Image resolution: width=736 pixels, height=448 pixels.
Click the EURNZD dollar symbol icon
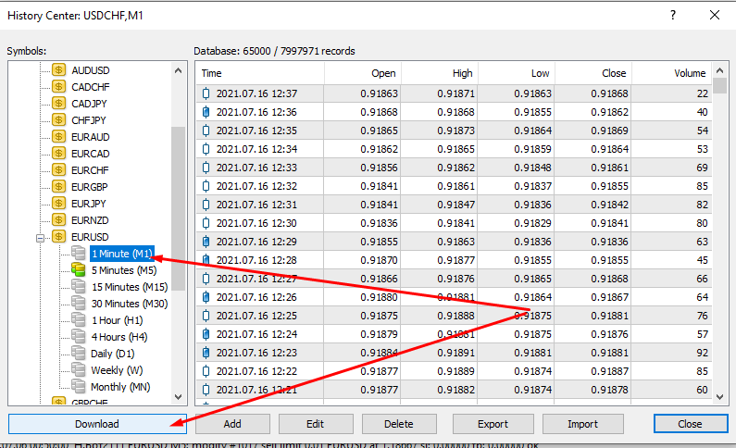[58, 220]
